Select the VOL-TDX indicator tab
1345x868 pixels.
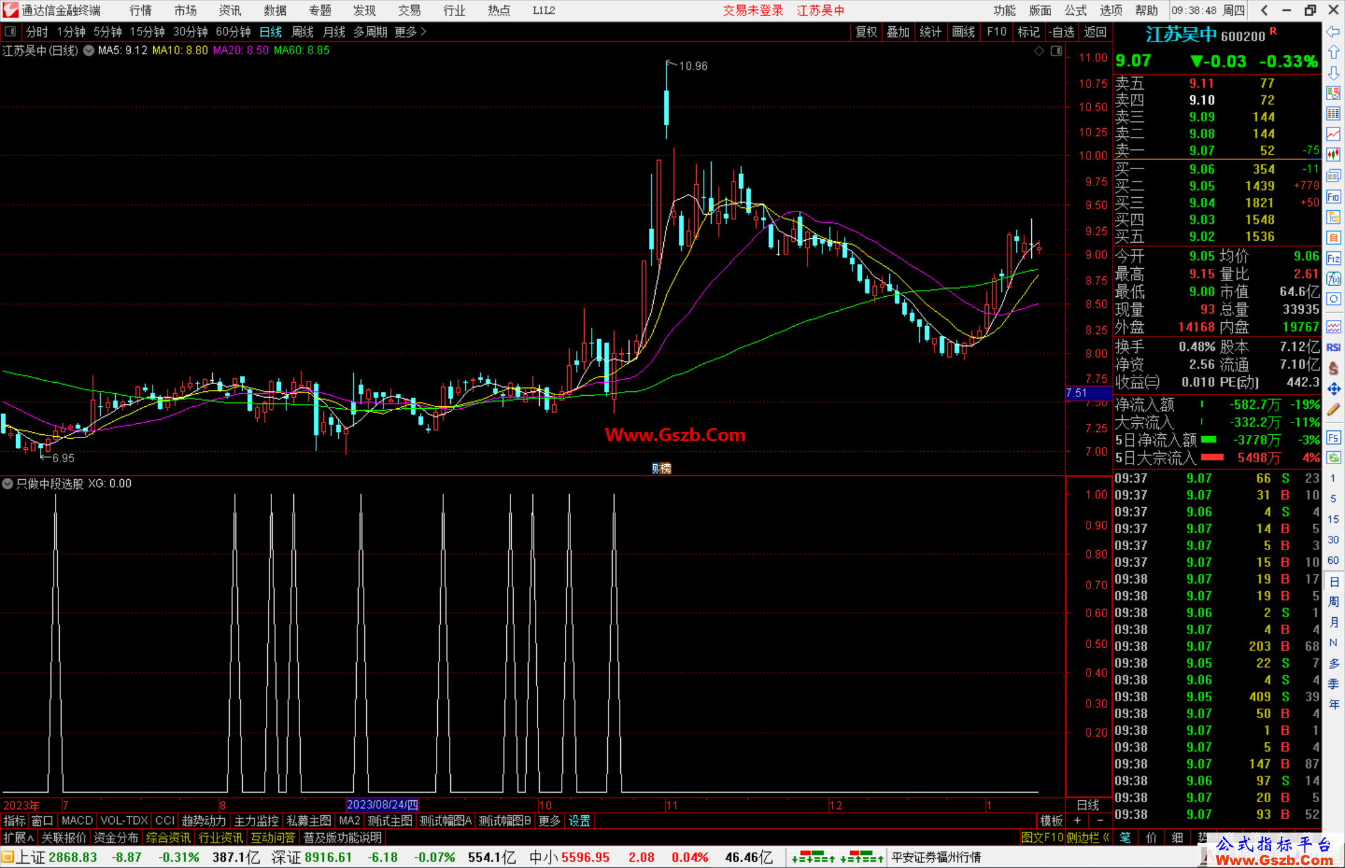[125, 821]
